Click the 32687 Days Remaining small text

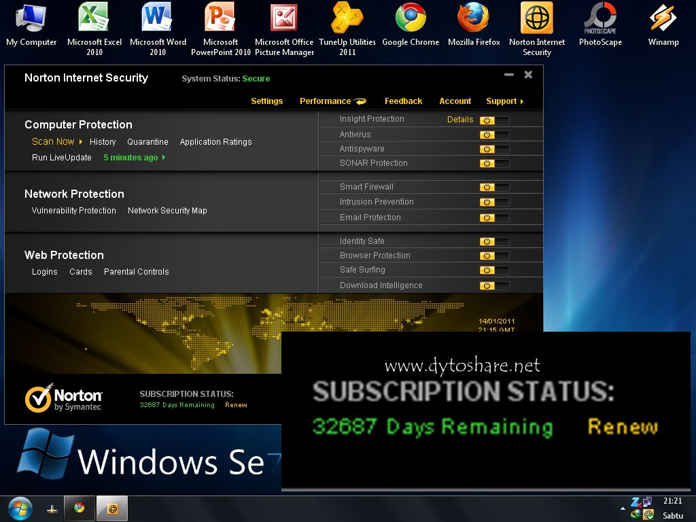[177, 405]
